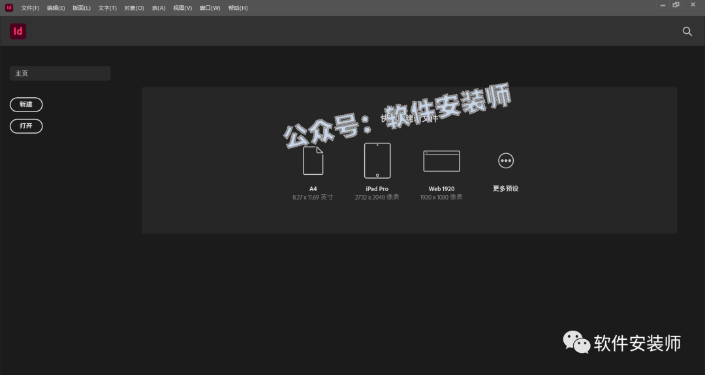Restore down the InDesign window
This screenshot has height=375, width=705.
pos(676,5)
